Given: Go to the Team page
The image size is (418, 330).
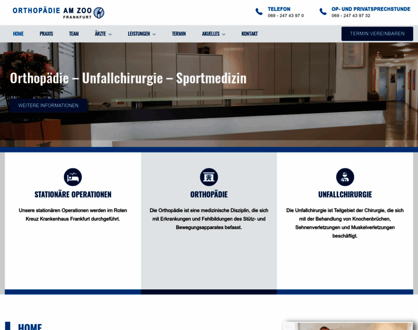Looking at the screenshot, I should (74, 34).
